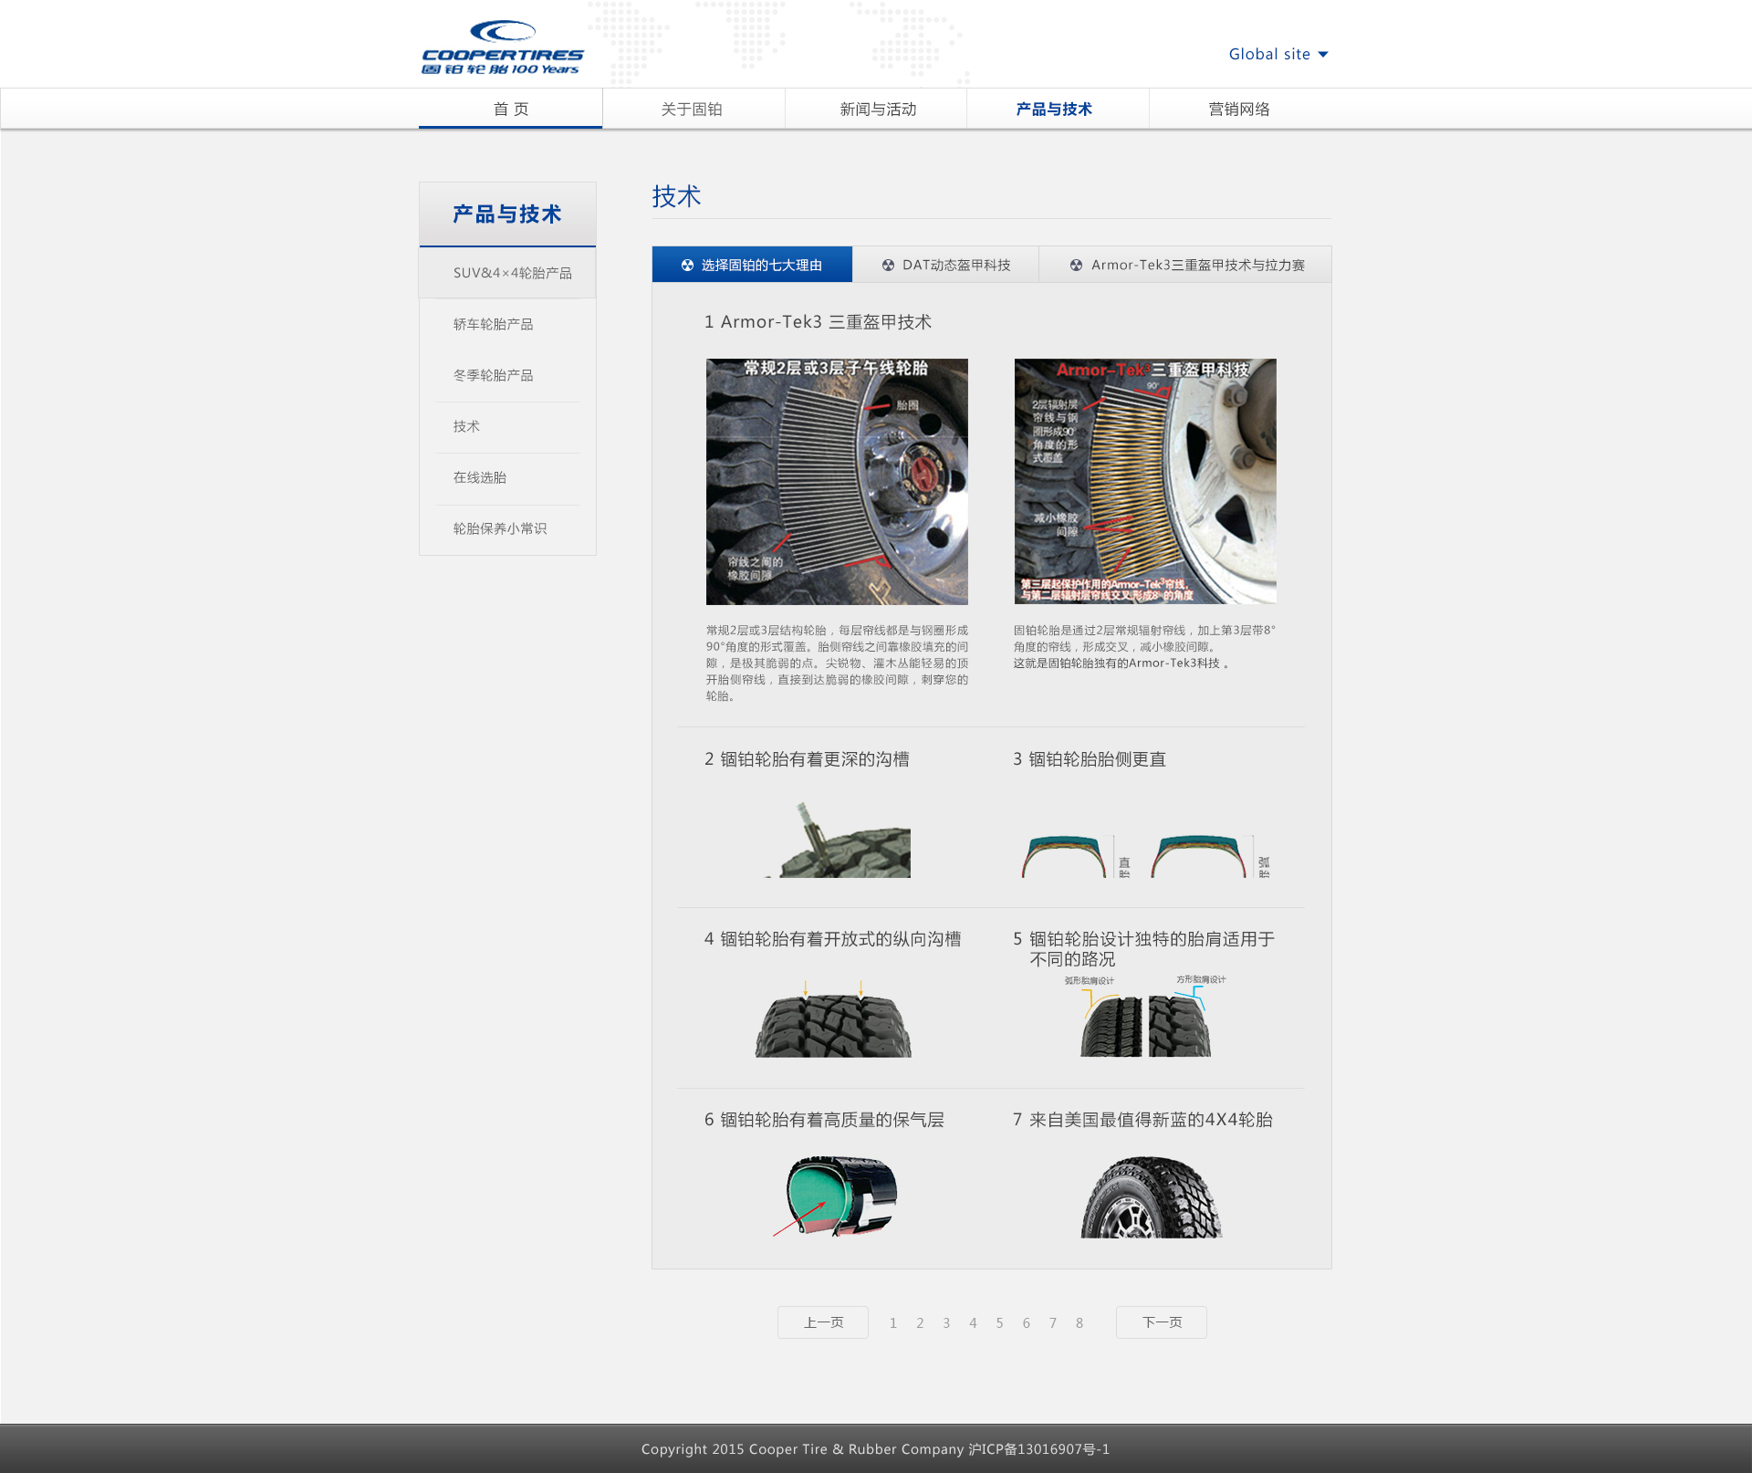
Task: Click heading 3 锢铂轮胎胎侧更直
Action: click(1090, 759)
